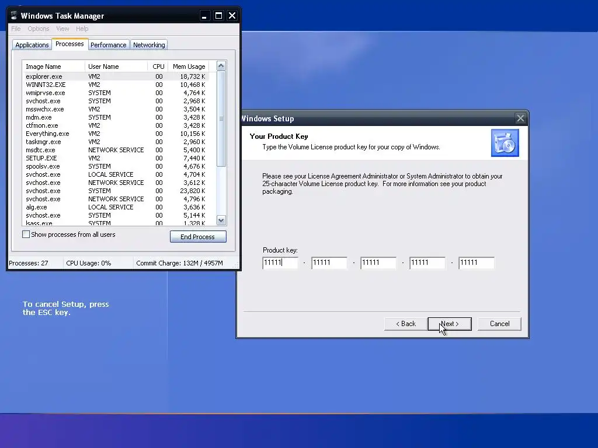Select the SETUP.EXE process

point(116,158)
